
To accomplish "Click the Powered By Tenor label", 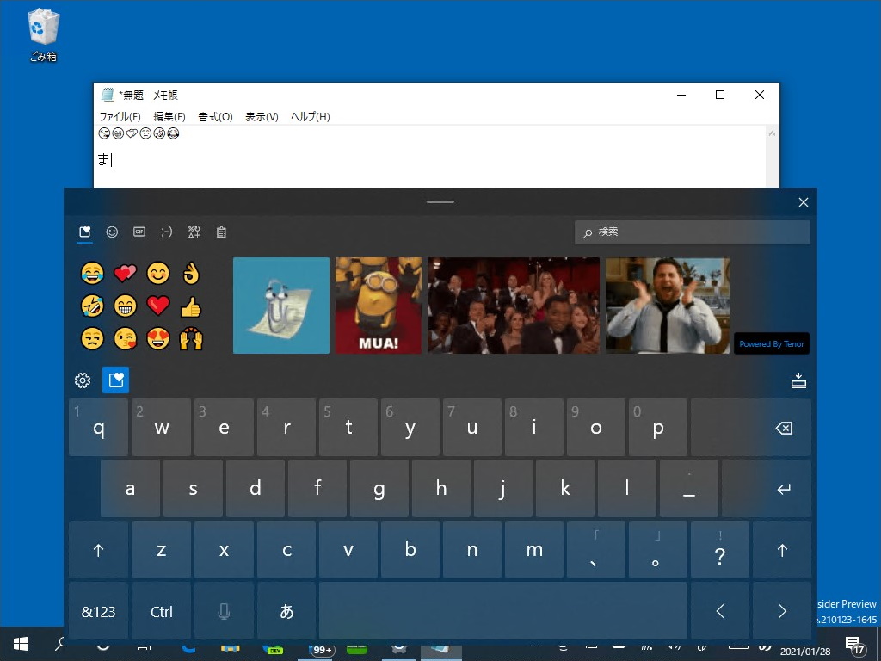I will click(x=772, y=343).
